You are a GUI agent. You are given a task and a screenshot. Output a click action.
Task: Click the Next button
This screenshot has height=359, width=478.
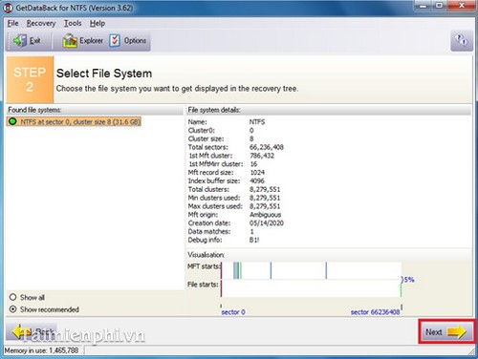coord(446,332)
